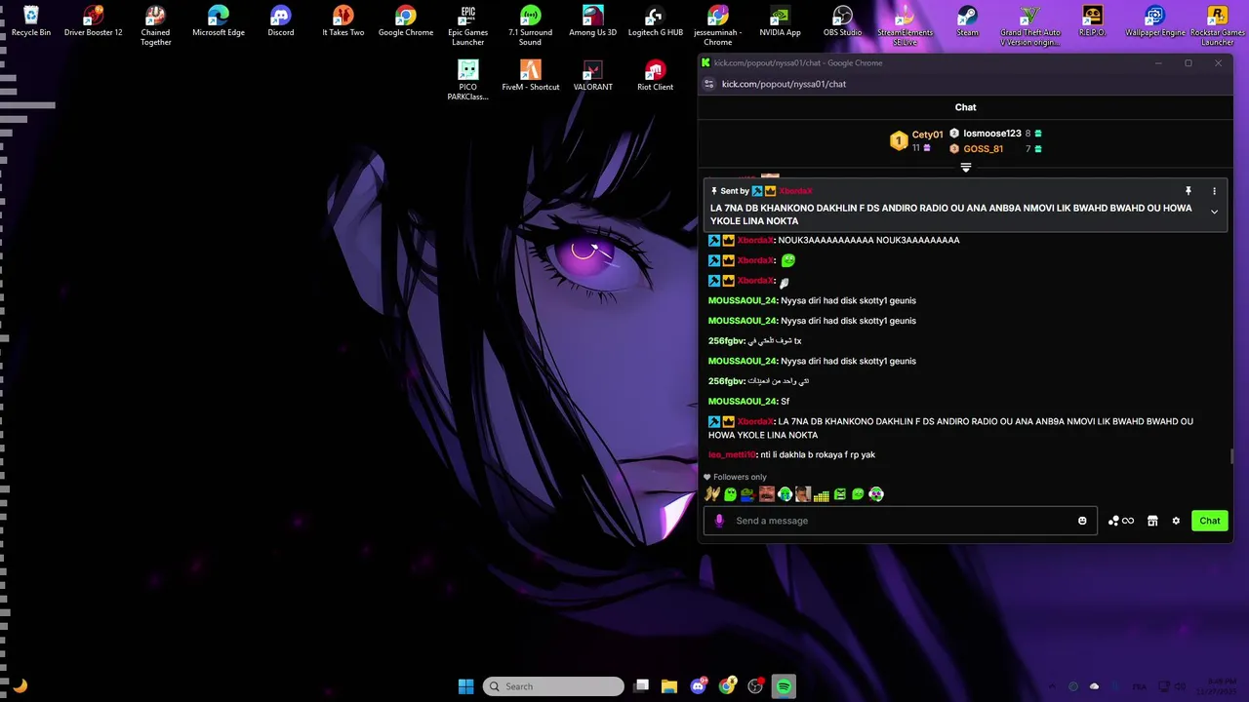Open Google Chrome desktop shortcut
The width and height of the screenshot is (1249, 702).
point(406,21)
